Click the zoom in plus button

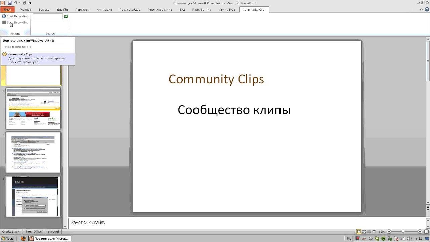[420, 232]
